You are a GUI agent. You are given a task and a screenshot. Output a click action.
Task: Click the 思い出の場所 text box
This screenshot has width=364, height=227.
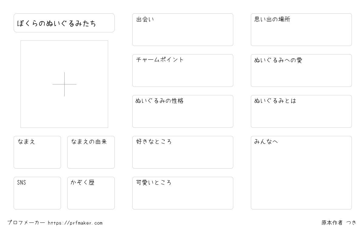point(301,30)
